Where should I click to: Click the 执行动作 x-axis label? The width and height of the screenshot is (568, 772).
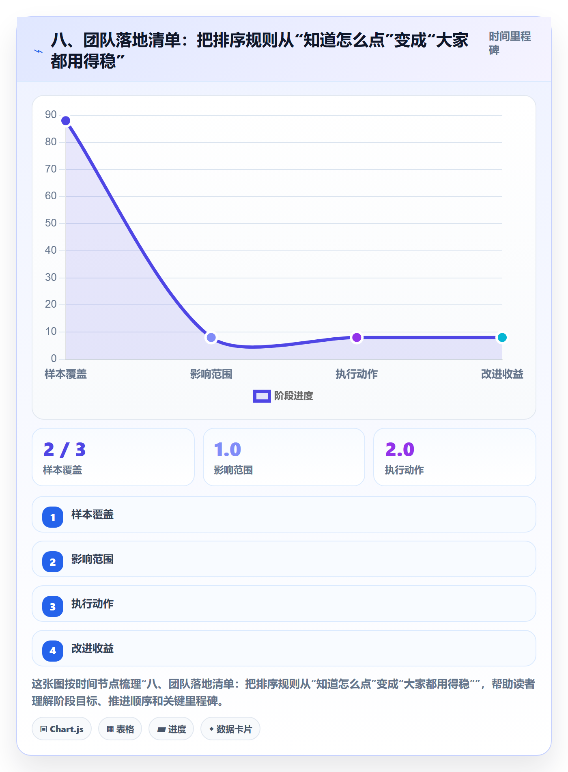pos(357,374)
